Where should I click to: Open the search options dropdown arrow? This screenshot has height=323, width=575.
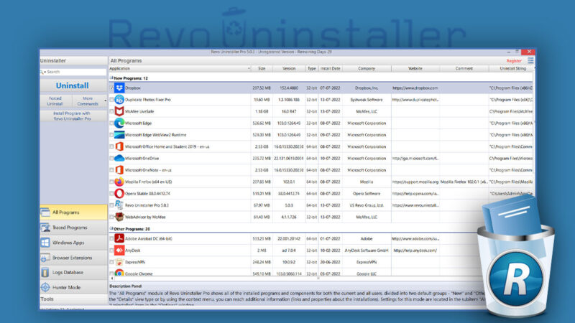tap(45, 72)
